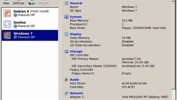Open the Storage settings link
Screen dimensions: 177x100
(x=76, y=51)
